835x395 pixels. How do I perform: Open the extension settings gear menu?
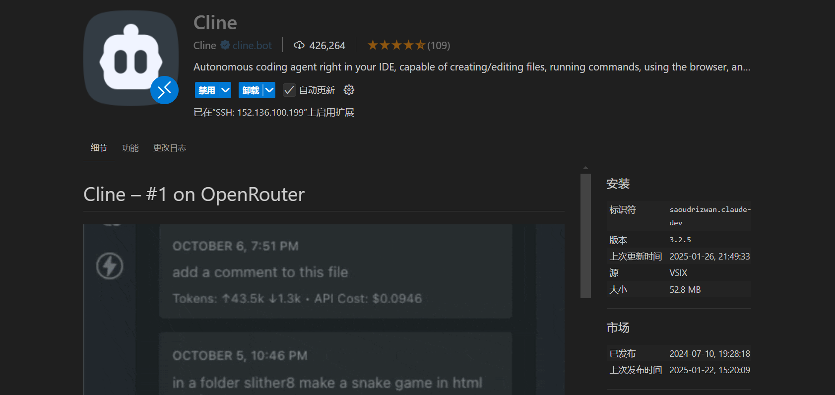[349, 90]
